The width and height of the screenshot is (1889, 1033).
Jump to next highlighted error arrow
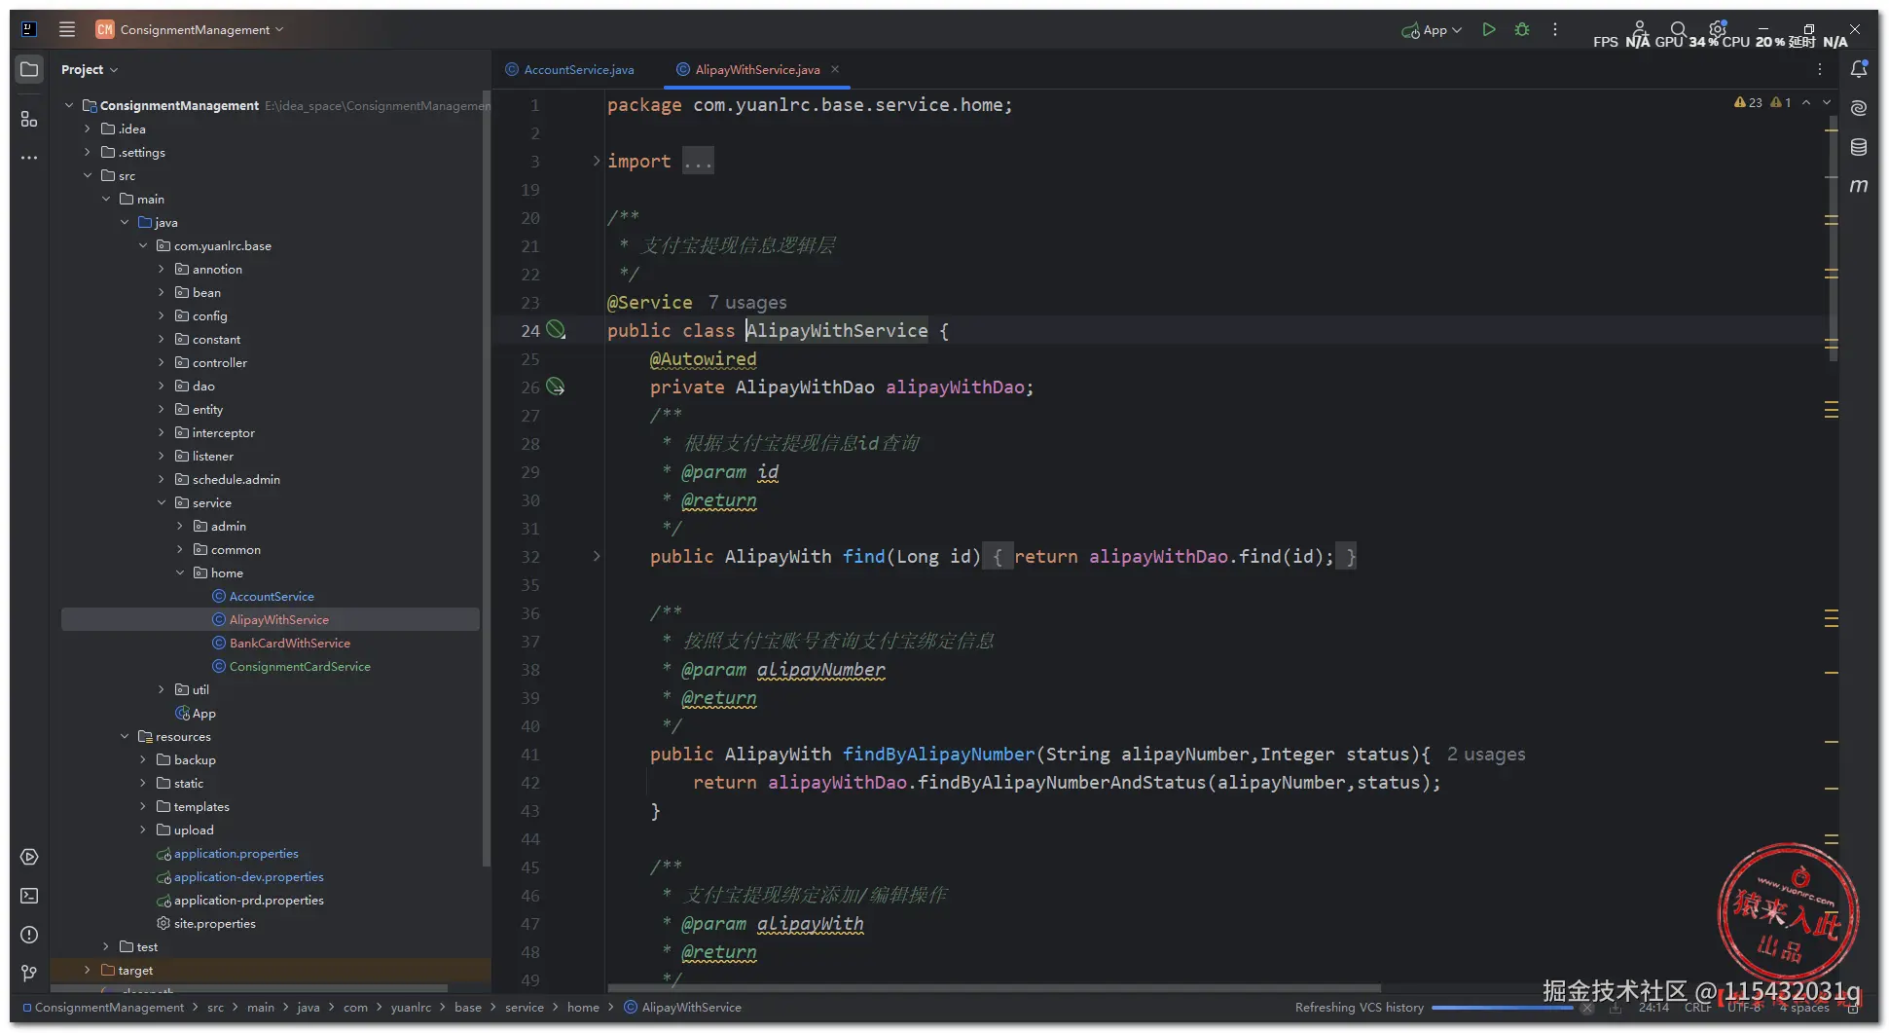(x=1827, y=102)
